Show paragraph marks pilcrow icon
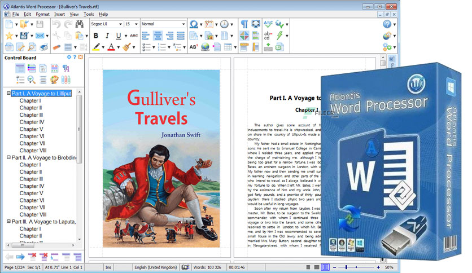The height and width of the screenshot is (273, 472). tap(244, 24)
